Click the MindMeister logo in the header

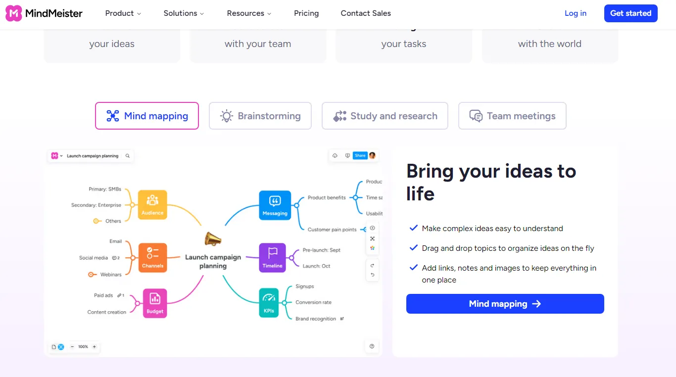(44, 13)
